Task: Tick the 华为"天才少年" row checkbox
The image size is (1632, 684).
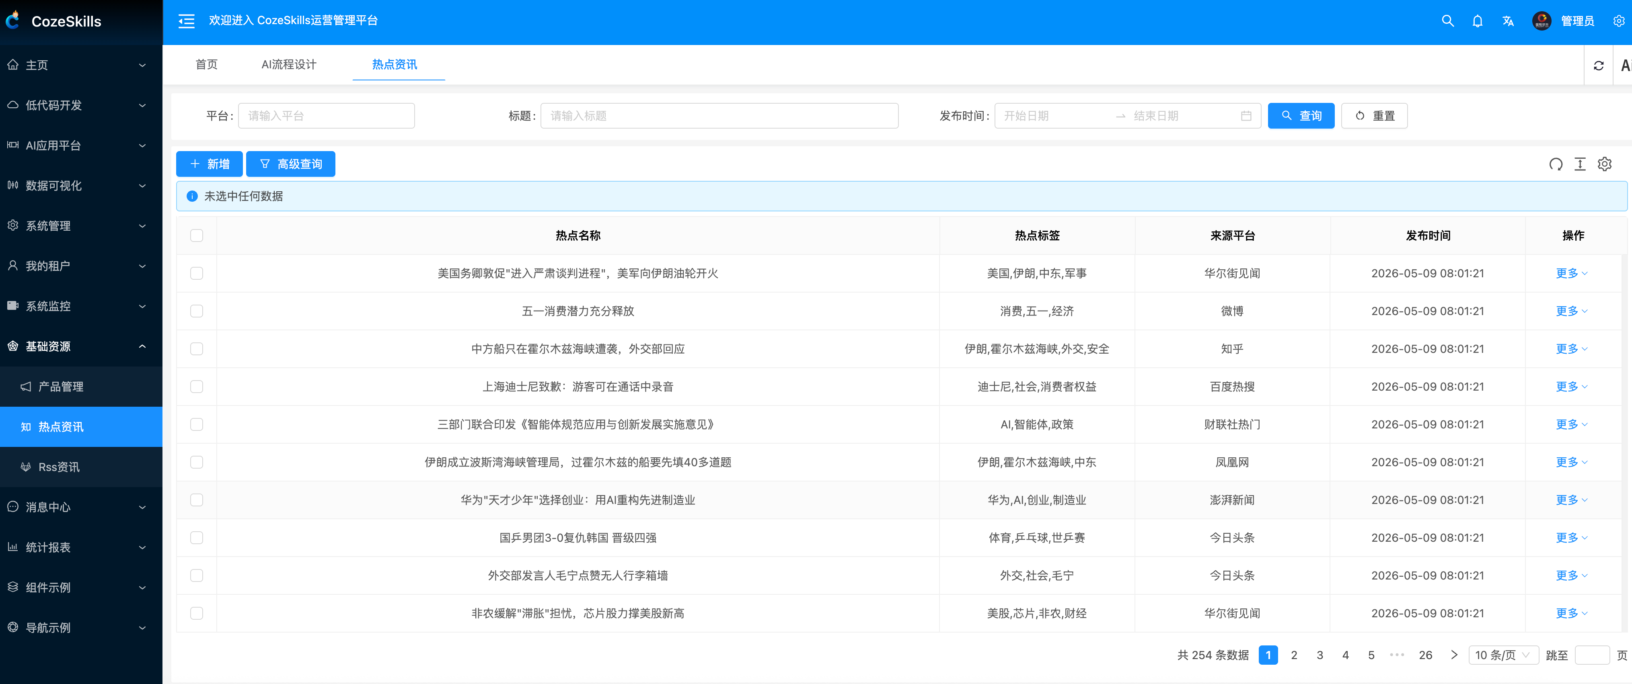Action: click(196, 500)
